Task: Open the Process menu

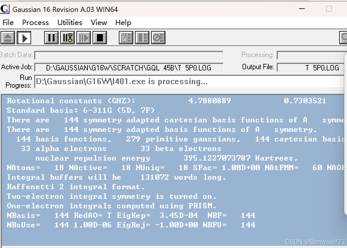Action: 36,23
